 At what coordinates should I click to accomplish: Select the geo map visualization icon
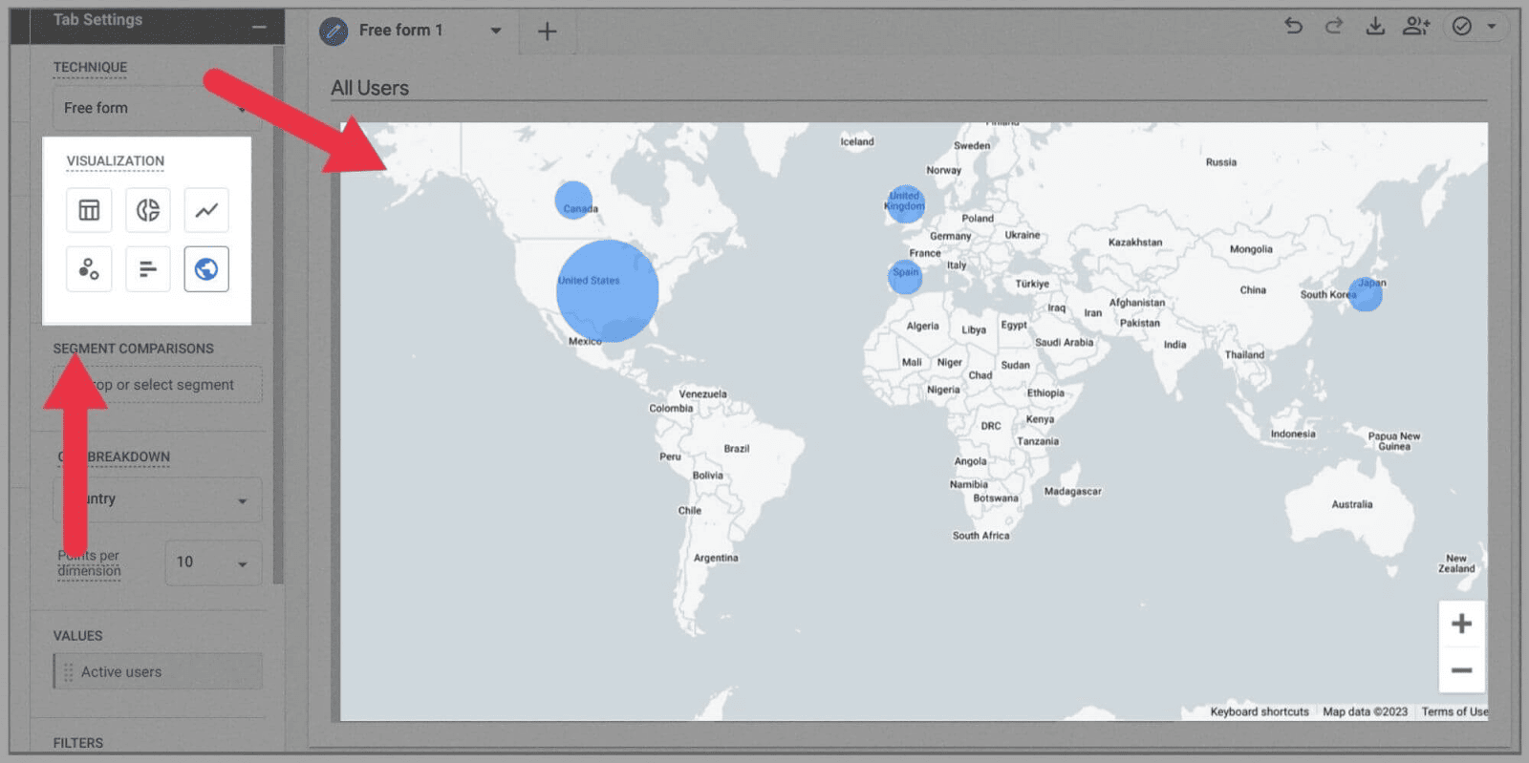206,269
